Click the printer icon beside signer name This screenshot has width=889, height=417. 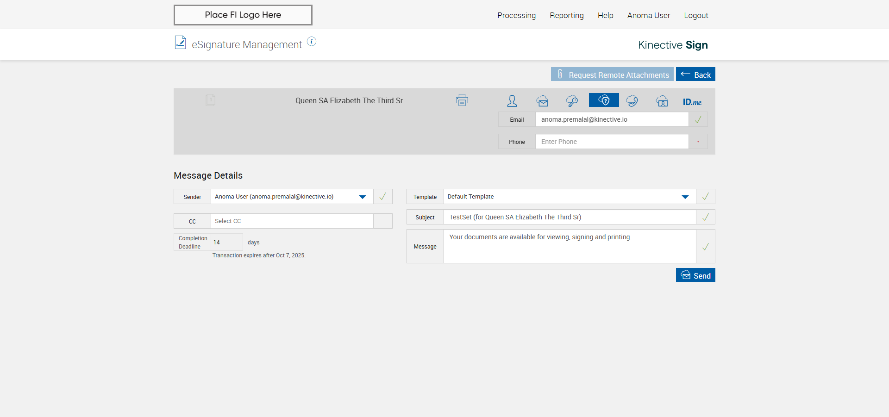pyautogui.click(x=462, y=100)
